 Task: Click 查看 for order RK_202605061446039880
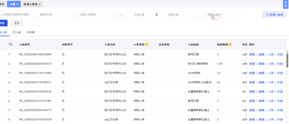[252, 54]
